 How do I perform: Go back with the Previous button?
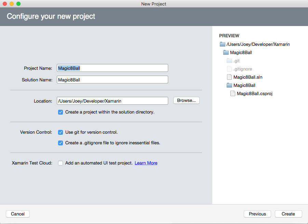click(x=257, y=214)
